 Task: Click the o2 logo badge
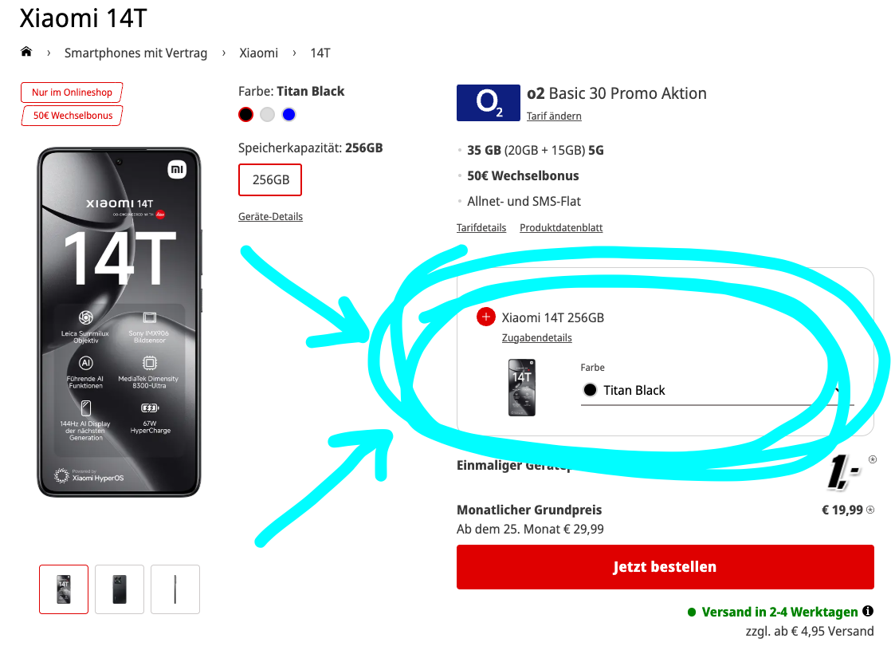pyautogui.click(x=488, y=102)
